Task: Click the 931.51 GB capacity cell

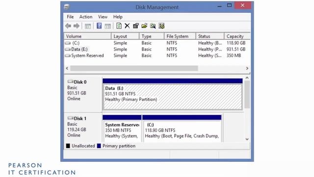Action: [x=236, y=49]
